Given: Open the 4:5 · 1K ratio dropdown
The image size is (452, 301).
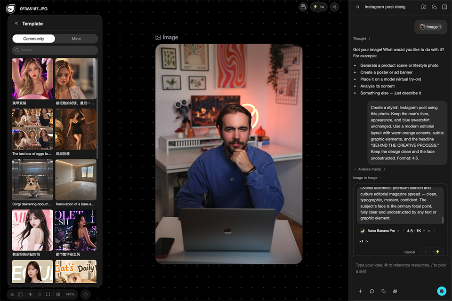Looking at the screenshot, I should (x=416, y=231).
